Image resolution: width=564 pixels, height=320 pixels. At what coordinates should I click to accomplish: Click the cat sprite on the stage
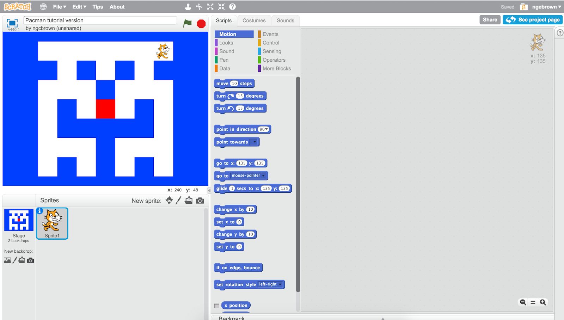pyautogui.click(x=163, y=51)
